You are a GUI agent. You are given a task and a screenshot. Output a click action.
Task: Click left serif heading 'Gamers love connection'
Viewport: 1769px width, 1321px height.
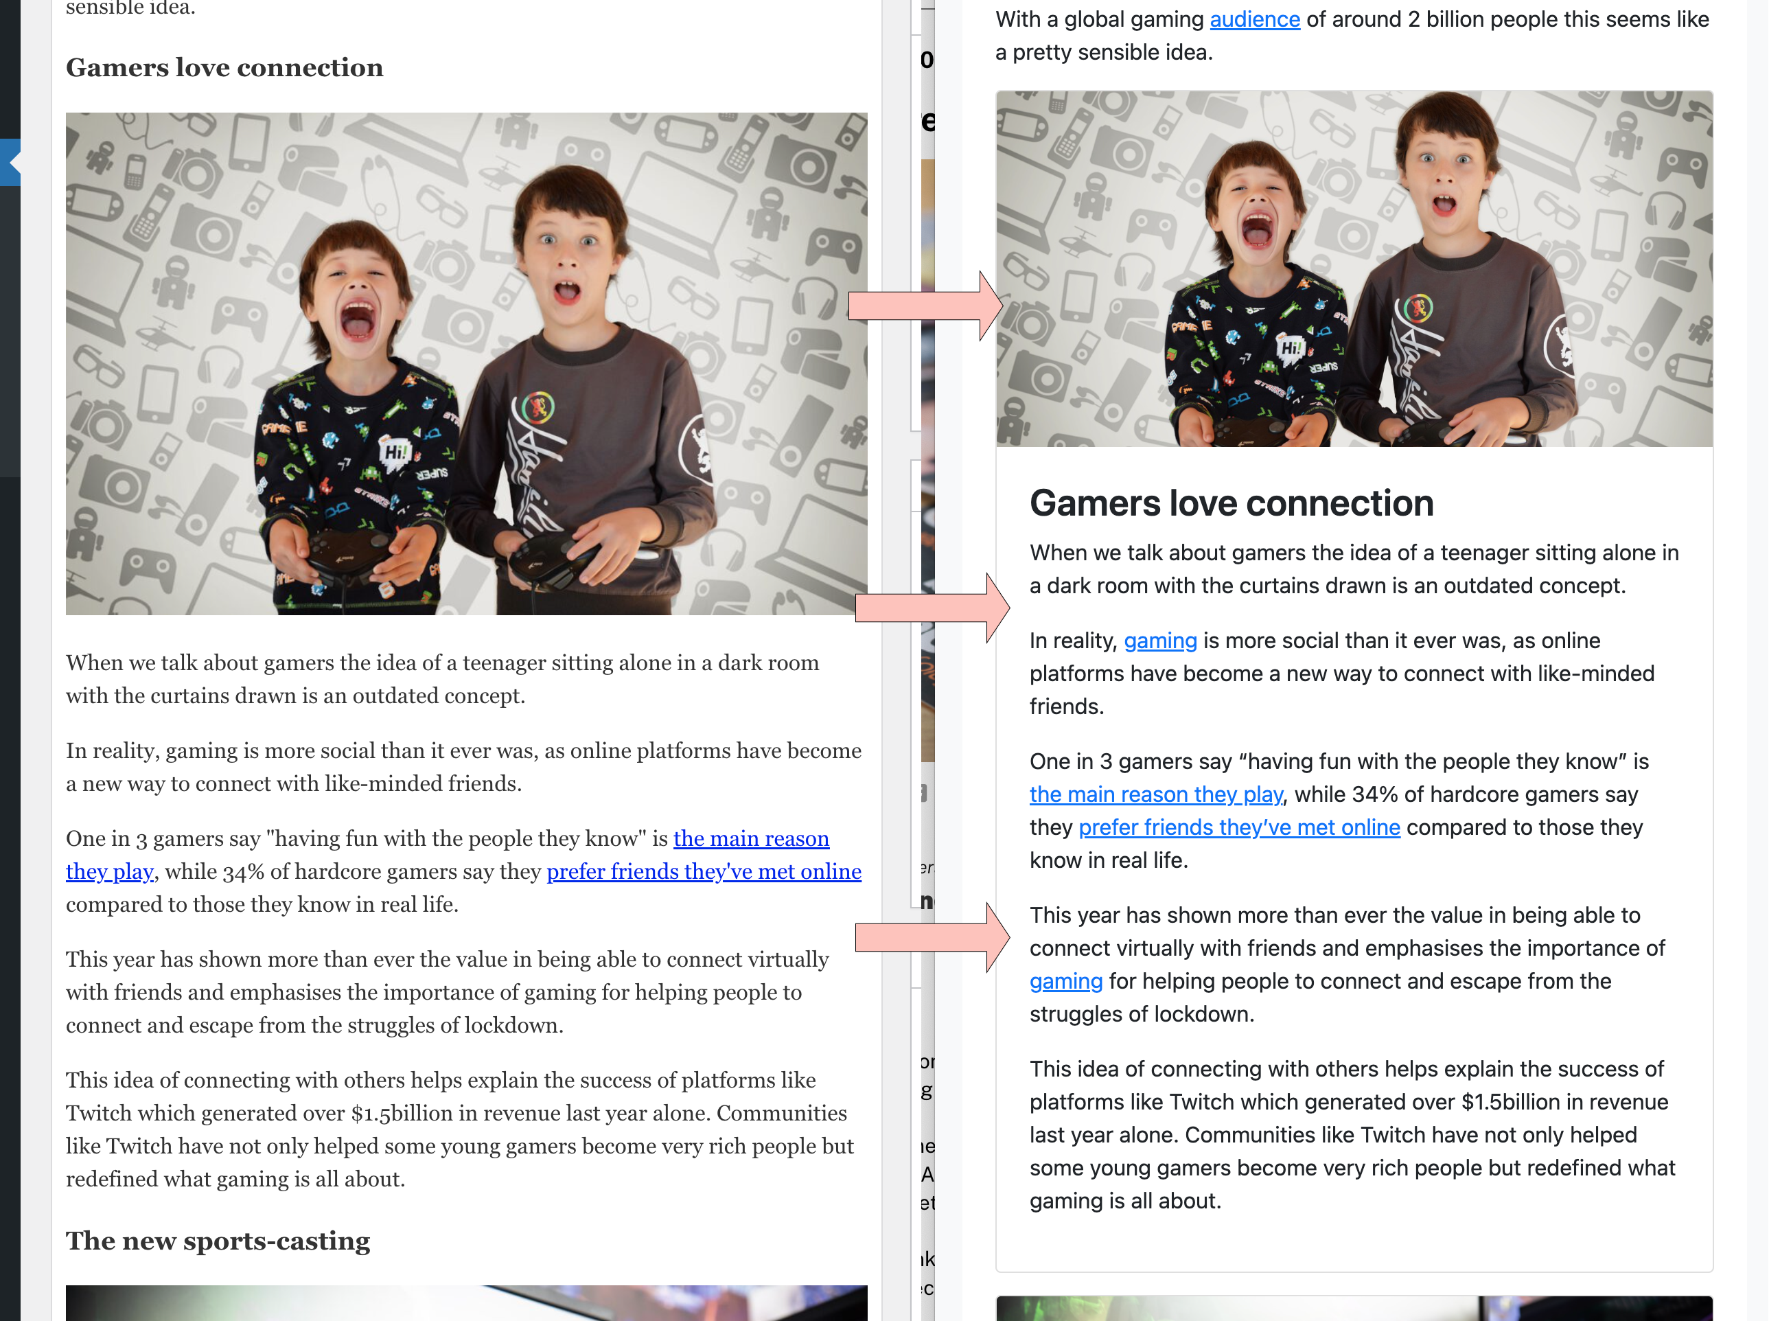click(224, 68)
